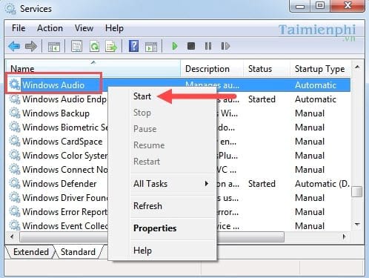Viewport: 369px width, 278px height.
Task: Click the Manual startup type for Windows Backup
Action: point(310,113)
